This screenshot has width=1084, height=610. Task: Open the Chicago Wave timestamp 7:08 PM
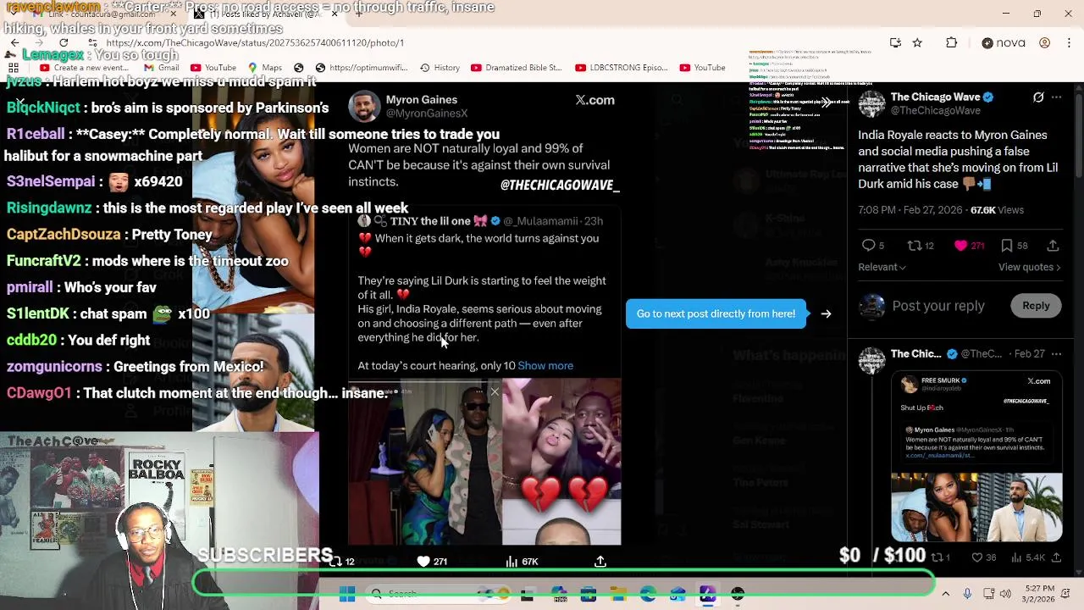(x=910, y=210)
